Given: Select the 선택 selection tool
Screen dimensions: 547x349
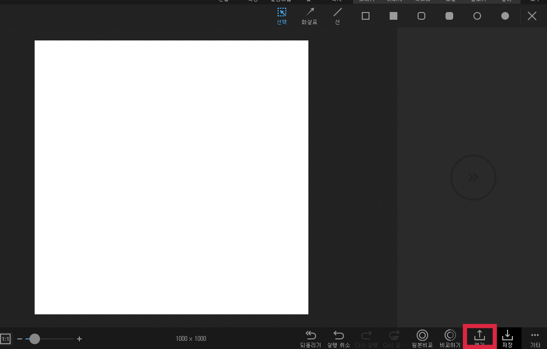Looking at the screenshot, I should [x=282, y=16].
